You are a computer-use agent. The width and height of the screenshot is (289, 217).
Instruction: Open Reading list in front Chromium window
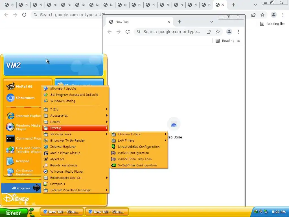pos(228,41)
